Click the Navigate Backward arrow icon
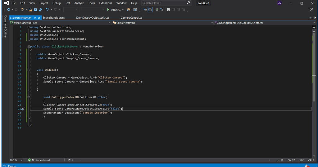Image resolution: width=318 pixels, height=167 pixels. click(8, 10)
